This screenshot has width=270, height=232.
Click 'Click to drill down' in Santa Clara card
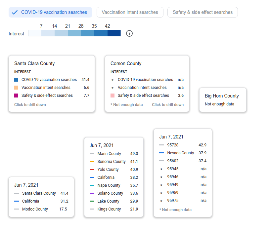point(30,104)
